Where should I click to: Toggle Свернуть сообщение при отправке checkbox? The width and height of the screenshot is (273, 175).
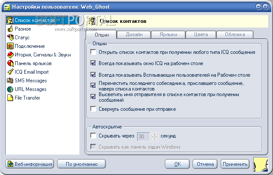[x=93, y=109]
